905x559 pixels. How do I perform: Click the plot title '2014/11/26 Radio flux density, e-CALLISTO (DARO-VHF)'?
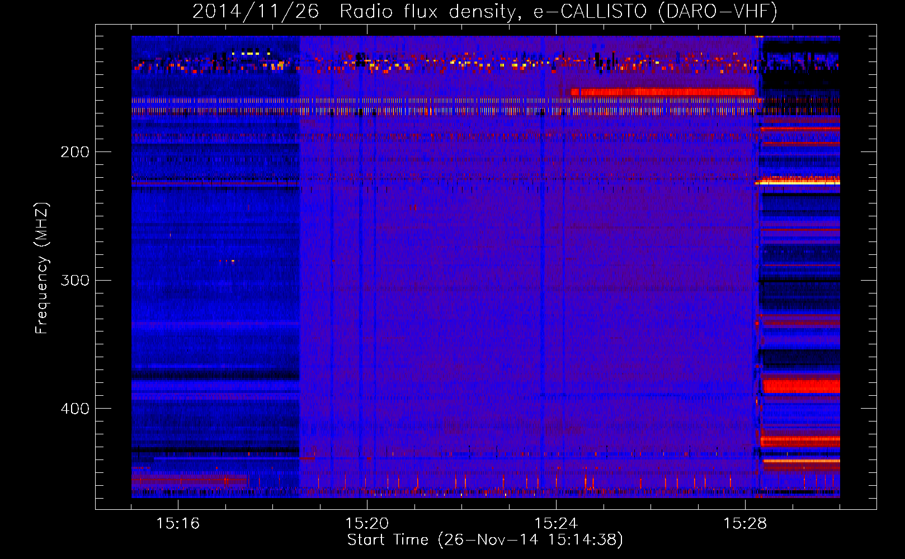[x=485, y=11]
